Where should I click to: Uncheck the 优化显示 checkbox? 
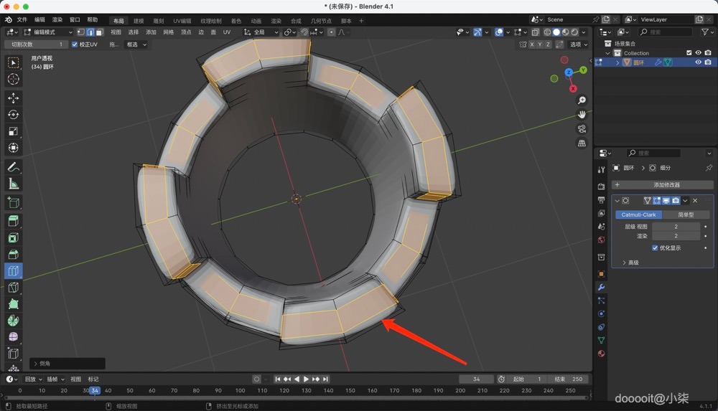click(655, 248)
